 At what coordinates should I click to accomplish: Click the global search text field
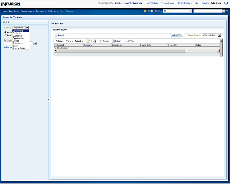208,11
